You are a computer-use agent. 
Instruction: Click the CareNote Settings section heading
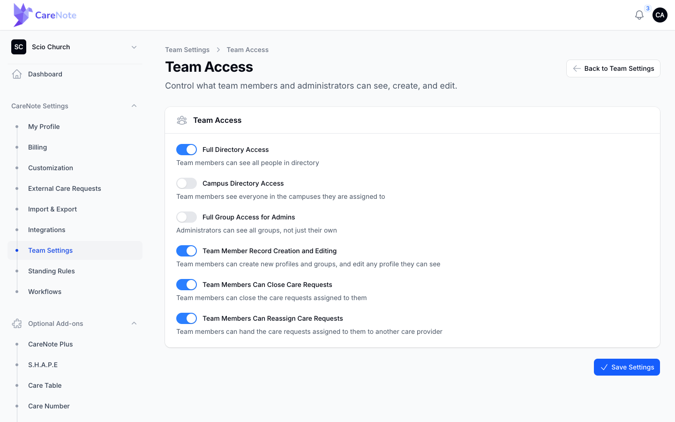(x=40, y=106)
